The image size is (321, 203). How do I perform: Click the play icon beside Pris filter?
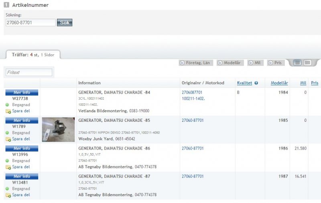pyautogui.click(x=270, y=63)
